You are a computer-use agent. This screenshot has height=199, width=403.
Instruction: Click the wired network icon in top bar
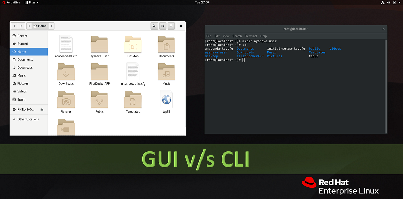pos(383,2)
